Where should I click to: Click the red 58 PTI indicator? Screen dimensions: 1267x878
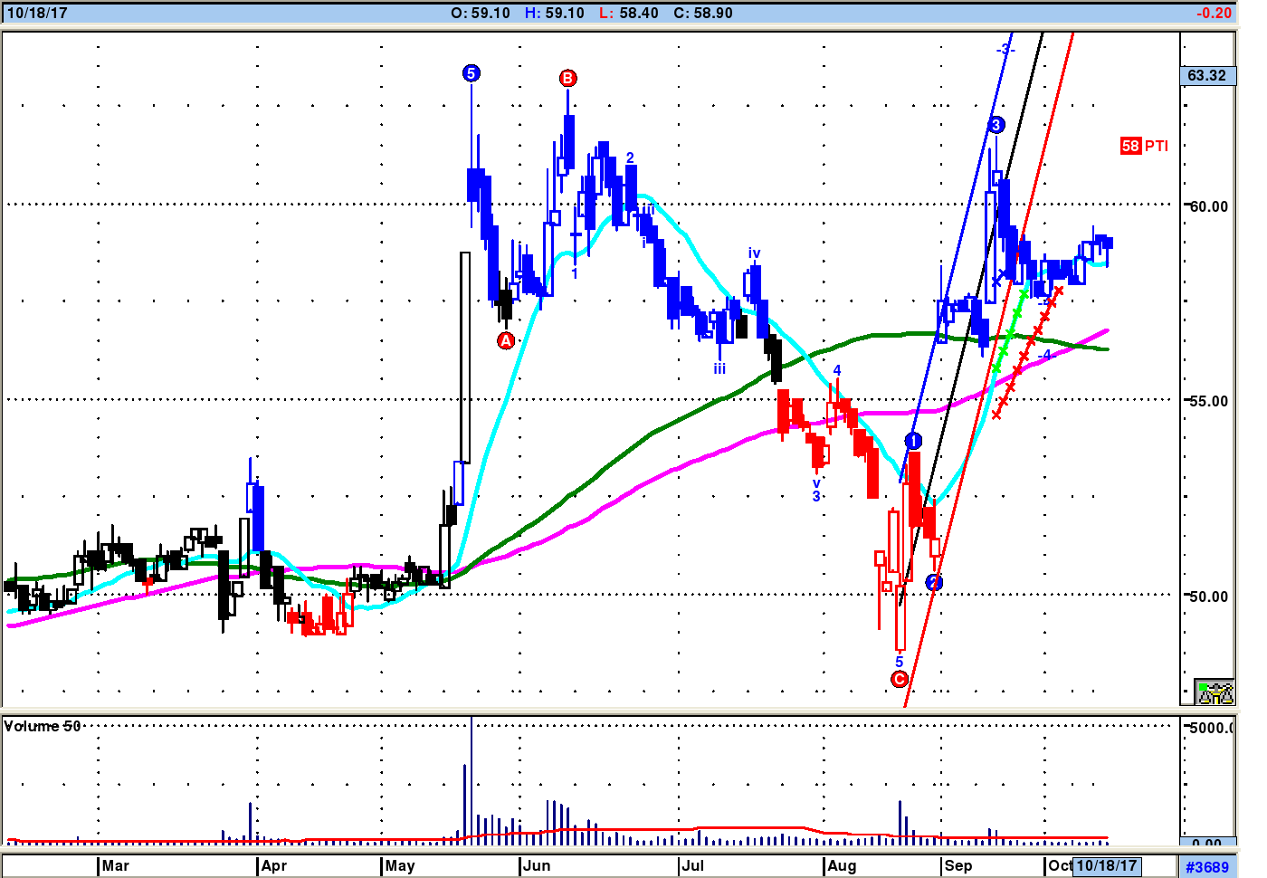[x=1144, y=146]
